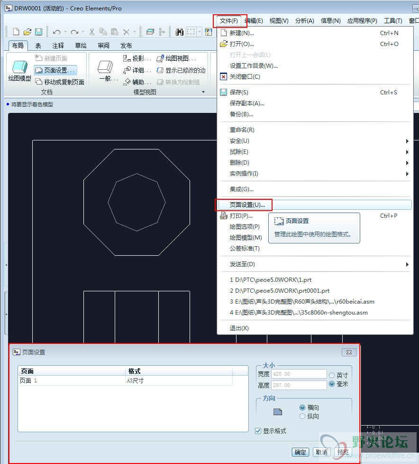Click the Cut scissors icon
This screenshot has height=464, width=419.
91,32
